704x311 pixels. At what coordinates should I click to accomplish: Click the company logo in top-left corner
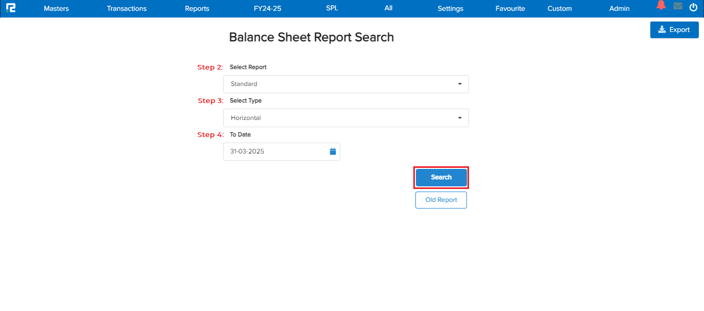tap(11, 8)
